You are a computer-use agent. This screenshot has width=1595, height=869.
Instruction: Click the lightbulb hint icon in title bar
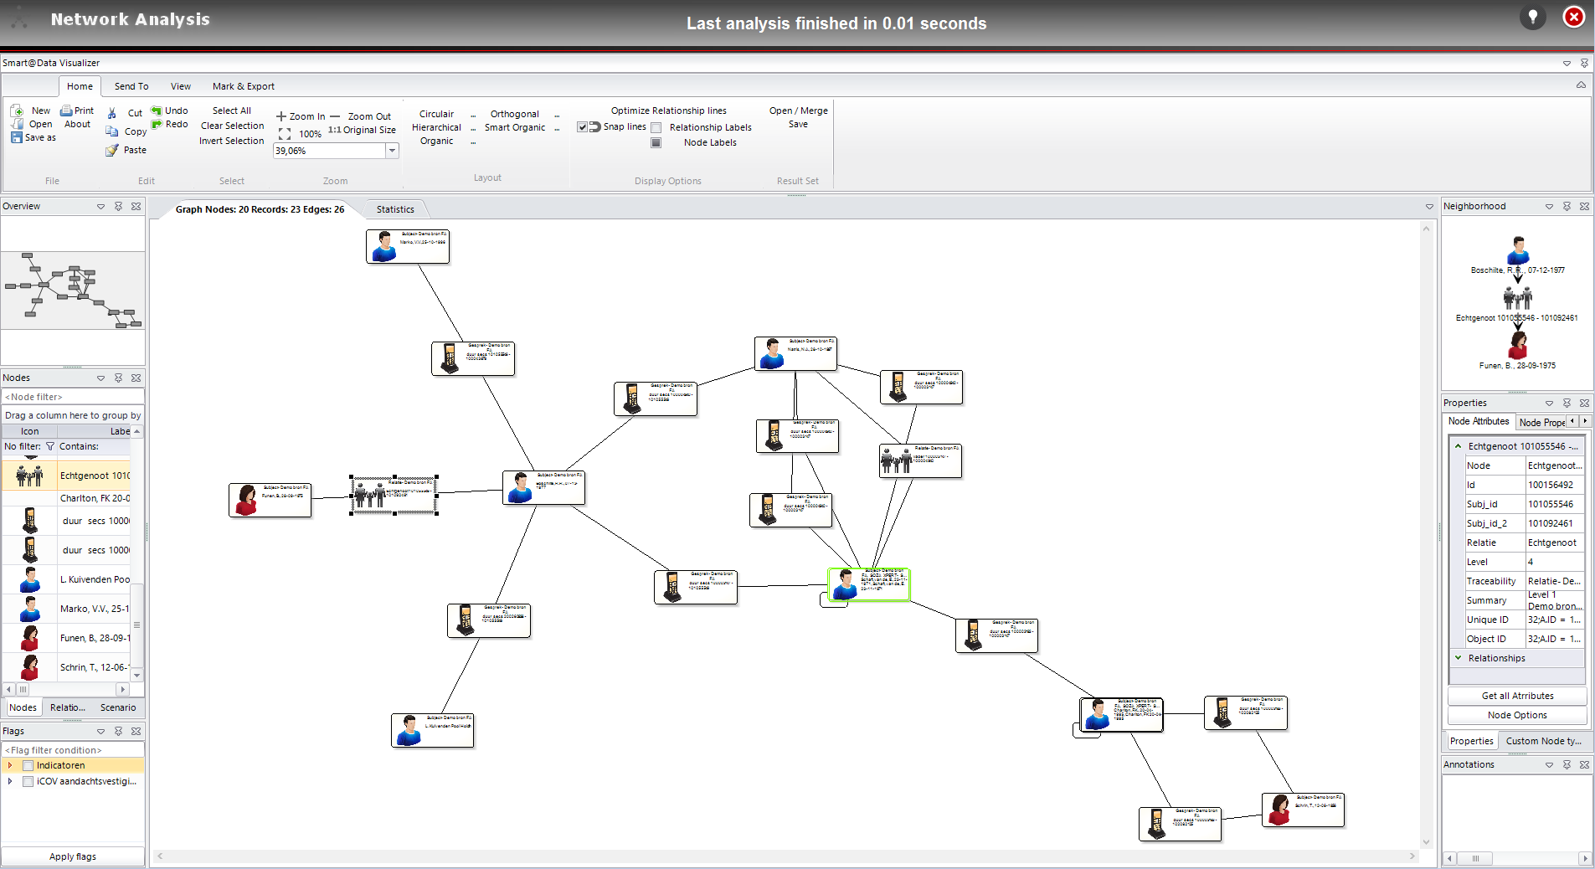coord(1532,18)
